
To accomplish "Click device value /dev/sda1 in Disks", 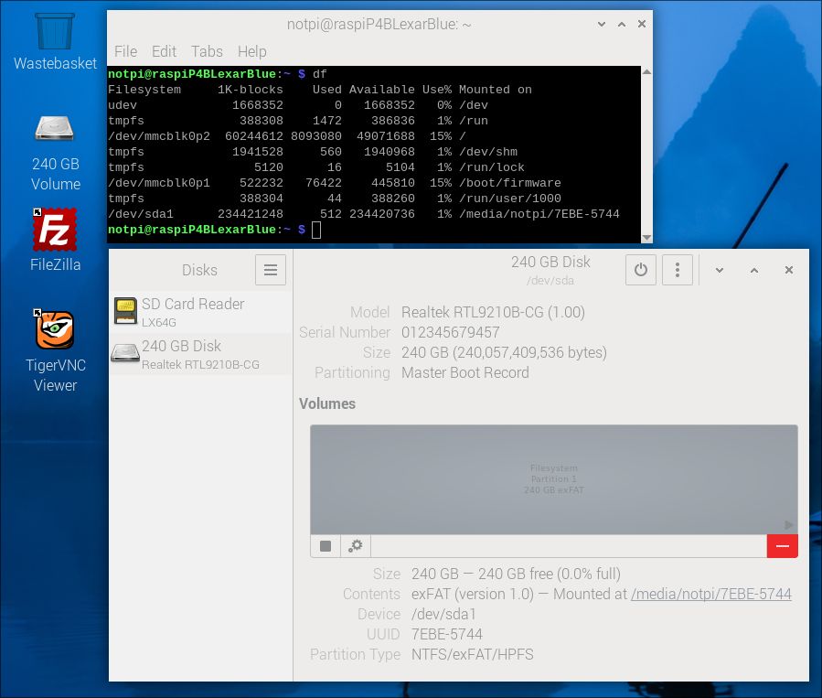I will coord(443,614).
